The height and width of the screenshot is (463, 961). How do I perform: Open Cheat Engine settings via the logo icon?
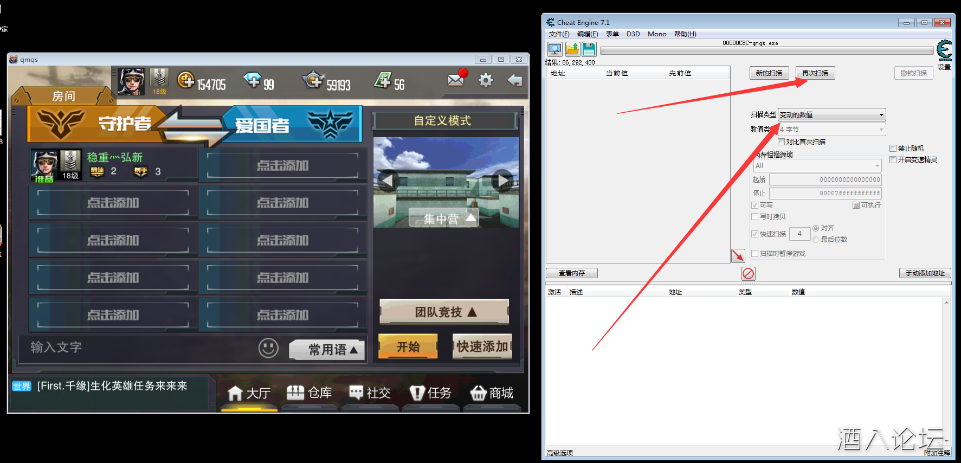click(944, 51)
